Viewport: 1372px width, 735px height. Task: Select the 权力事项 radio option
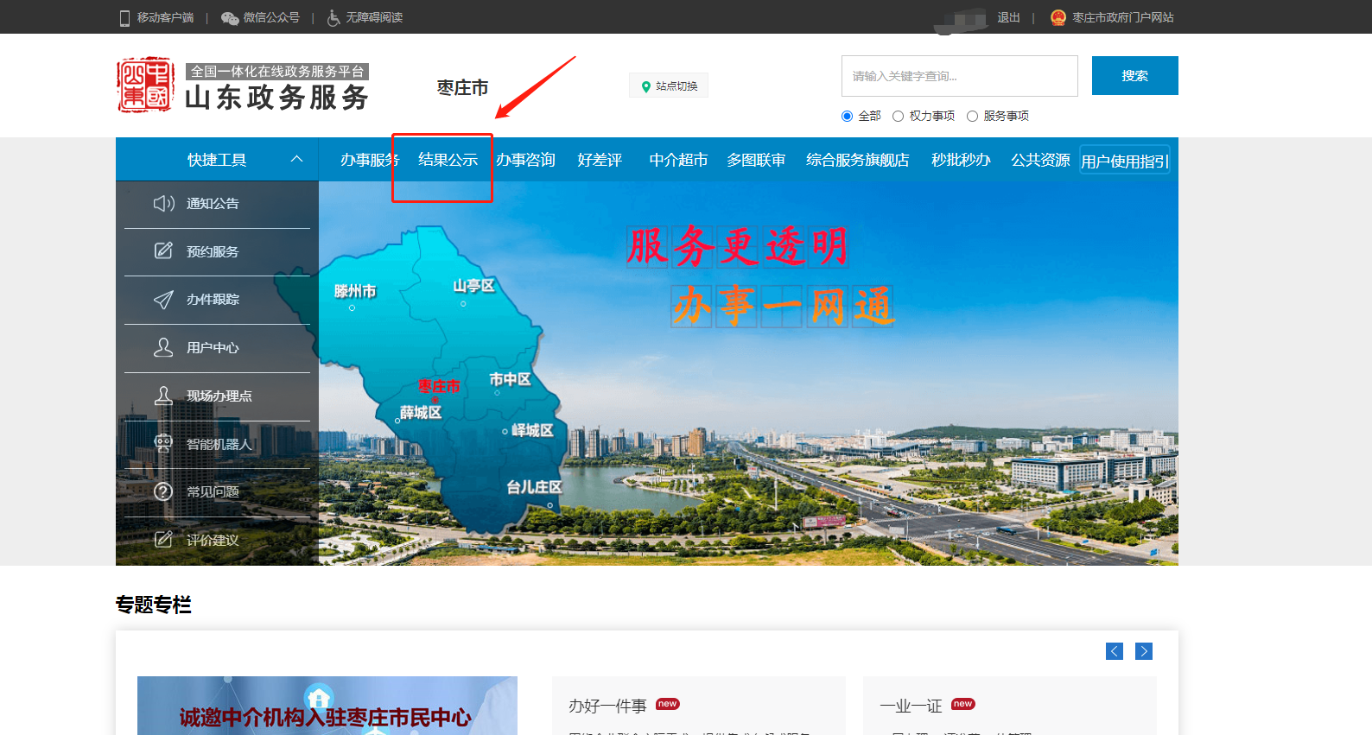[898, 117]
